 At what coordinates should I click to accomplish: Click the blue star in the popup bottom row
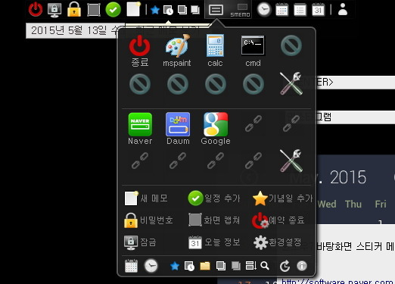(175, 266)
